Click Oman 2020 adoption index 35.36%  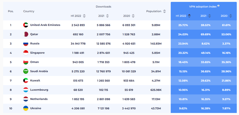click(x=226, y=62)
